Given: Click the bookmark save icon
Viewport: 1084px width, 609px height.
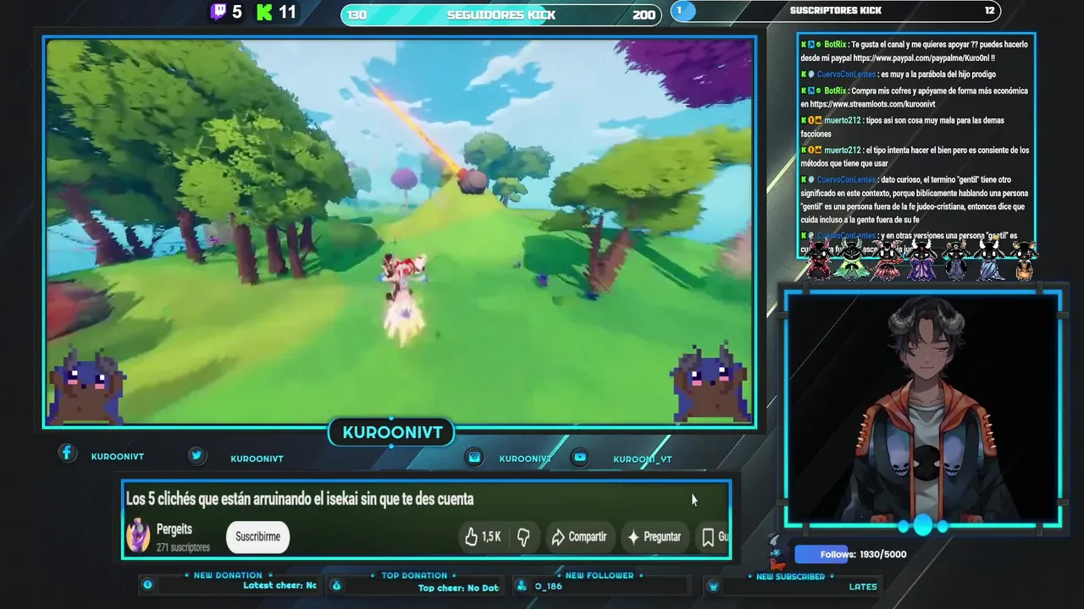Looking at the screenshot, I should (x=708, y=536).
